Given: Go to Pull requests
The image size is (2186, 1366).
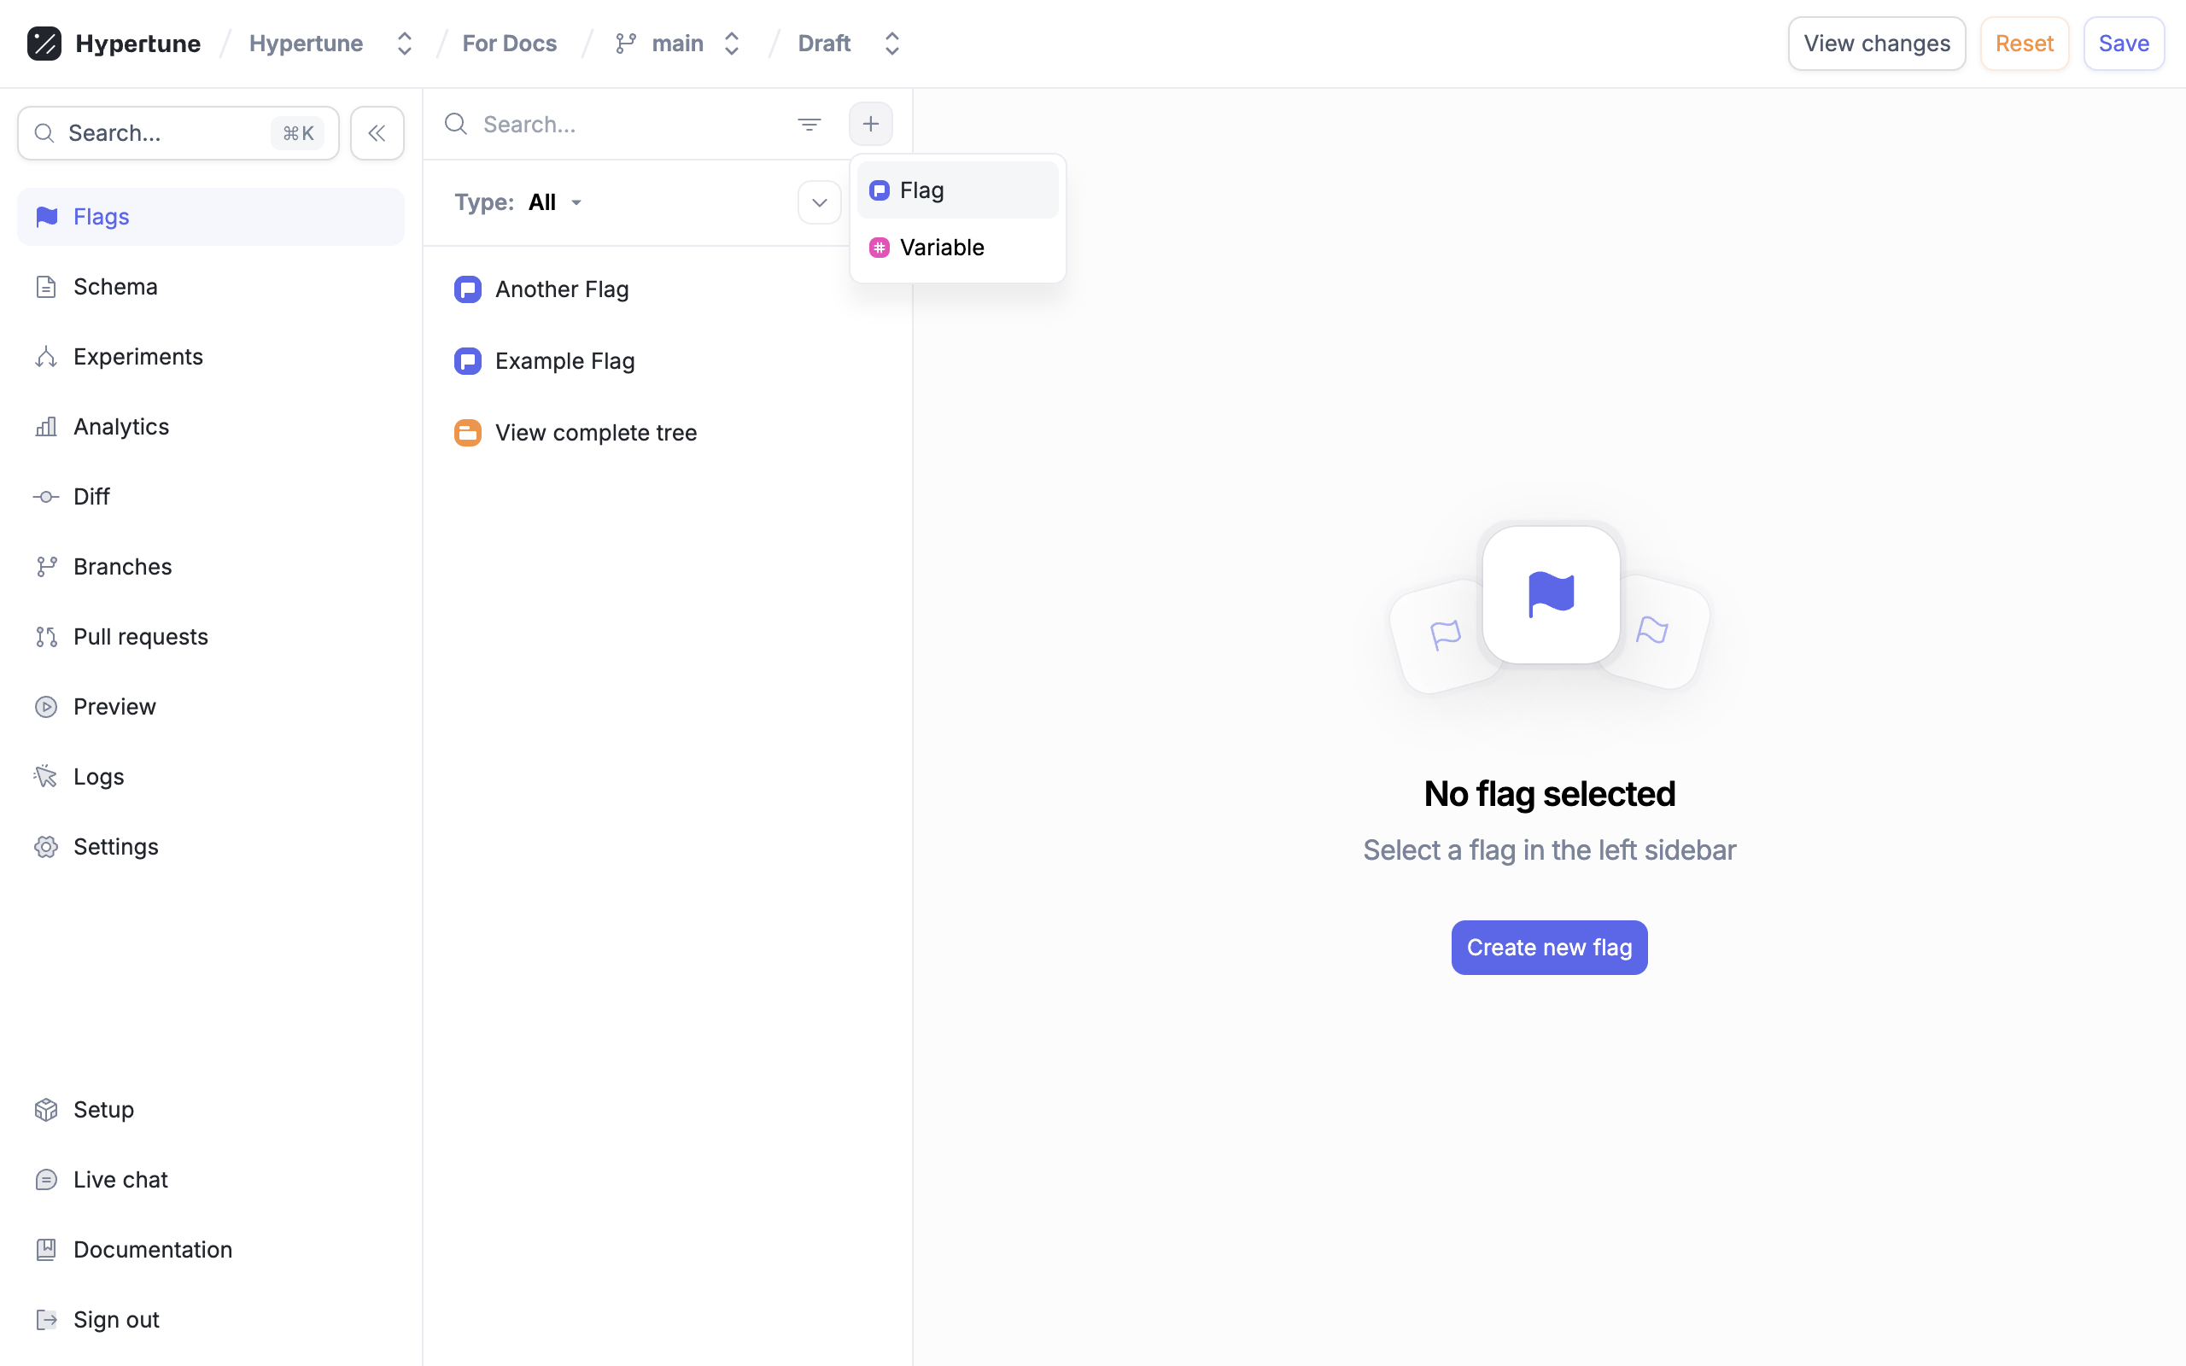Looking at the screenshot, I should (x=140, y=637).
